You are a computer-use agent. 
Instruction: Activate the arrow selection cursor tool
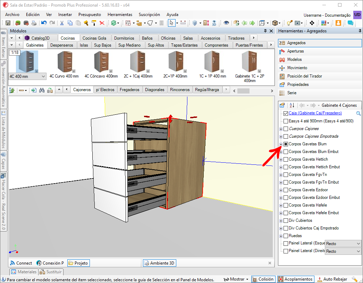pyautogui.click(x=171, y=23)
